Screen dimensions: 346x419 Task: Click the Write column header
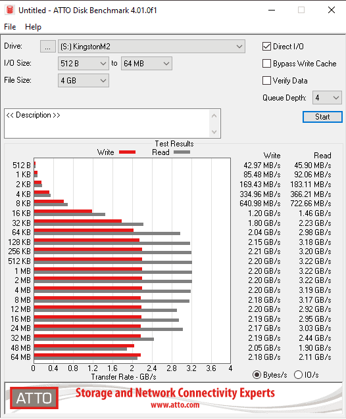272,156
